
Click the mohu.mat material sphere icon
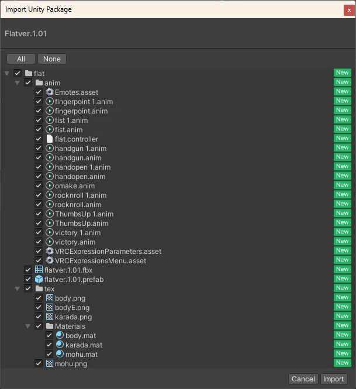pyautogui.click(x=60, y=354)
